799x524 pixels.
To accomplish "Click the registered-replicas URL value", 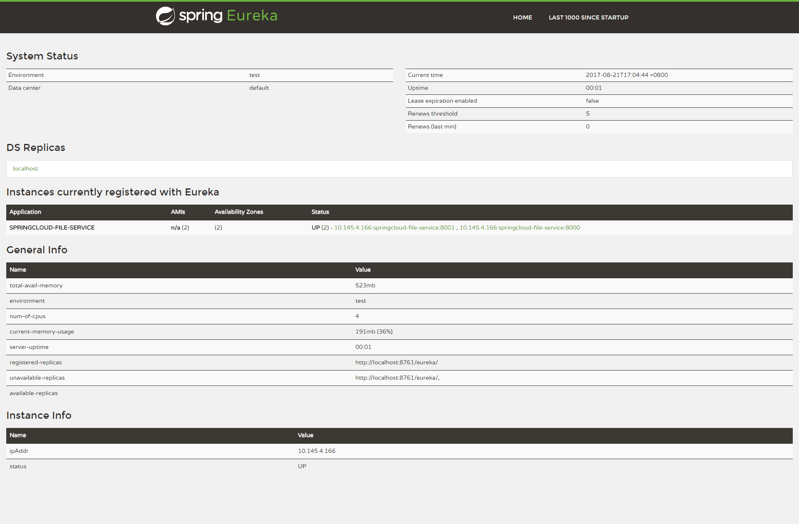I will (396, 362).
